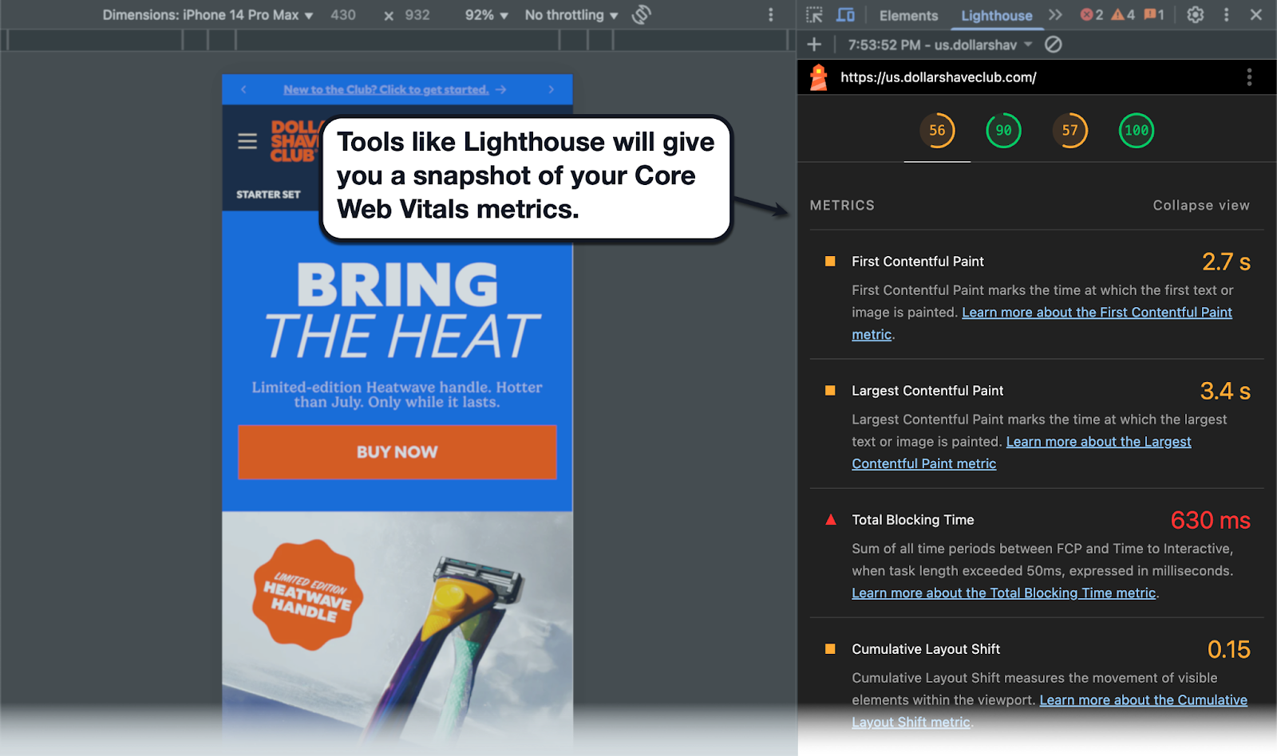Image resolution: width=1277 pixels, height=756 pixels.
Task: Switch to the Lighthouse tab
Action: coord(996,15)
